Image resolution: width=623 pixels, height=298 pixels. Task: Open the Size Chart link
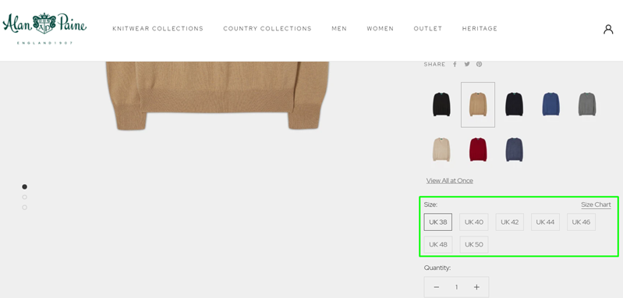[x=596, y=204]
